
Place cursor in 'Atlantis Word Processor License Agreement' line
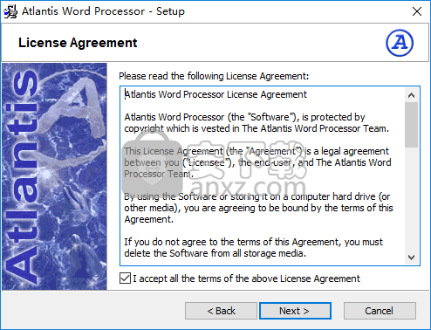point(215,94)
